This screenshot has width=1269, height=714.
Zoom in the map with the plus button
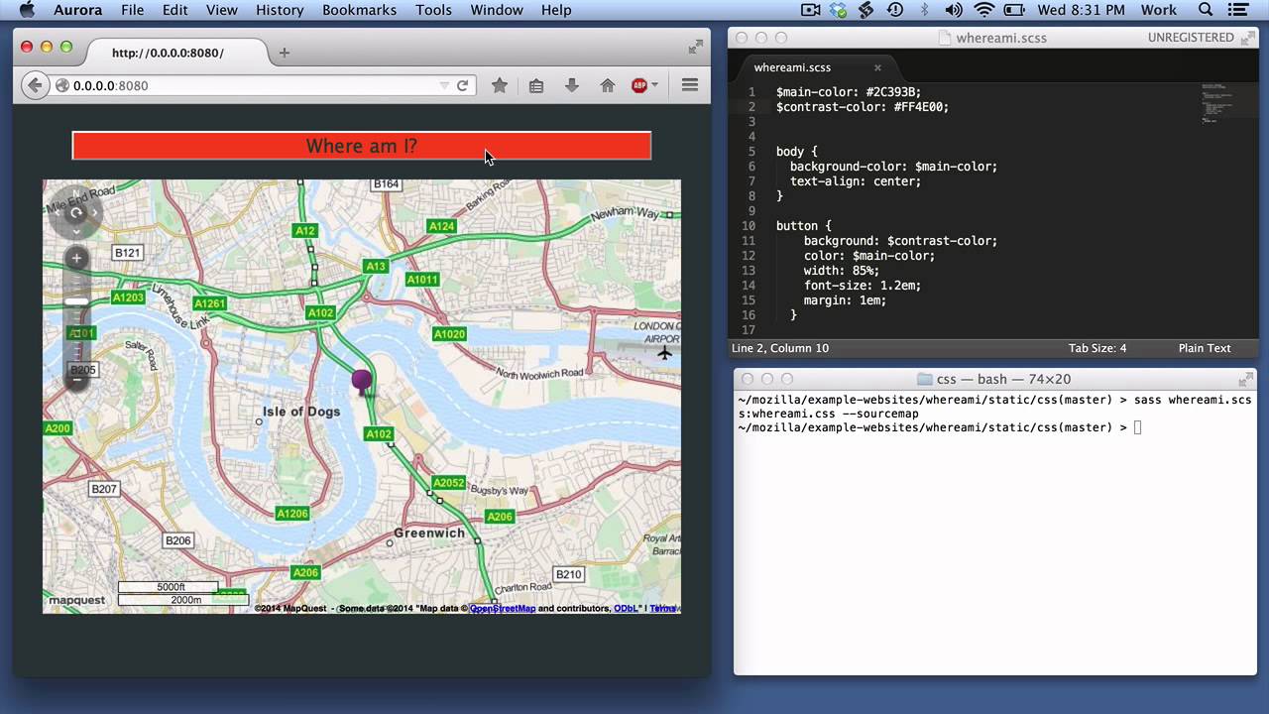pos(76,259)
